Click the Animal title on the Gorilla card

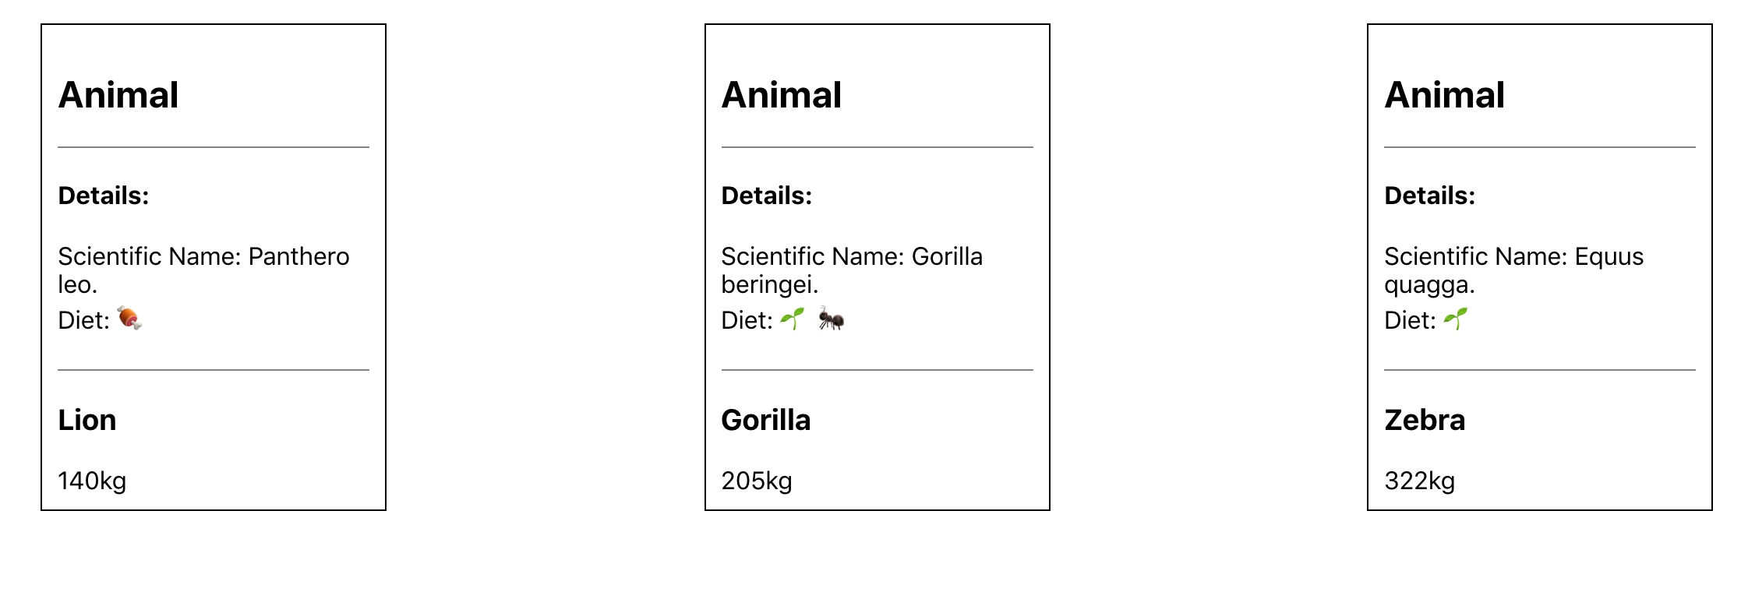click(x=782, y=95)
